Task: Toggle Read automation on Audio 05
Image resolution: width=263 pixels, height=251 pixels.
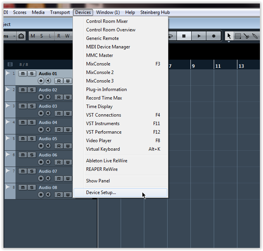Action: (x=59, y=146)
